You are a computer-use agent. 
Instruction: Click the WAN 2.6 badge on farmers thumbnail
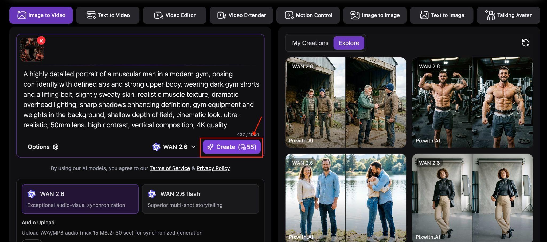(302, 67)
